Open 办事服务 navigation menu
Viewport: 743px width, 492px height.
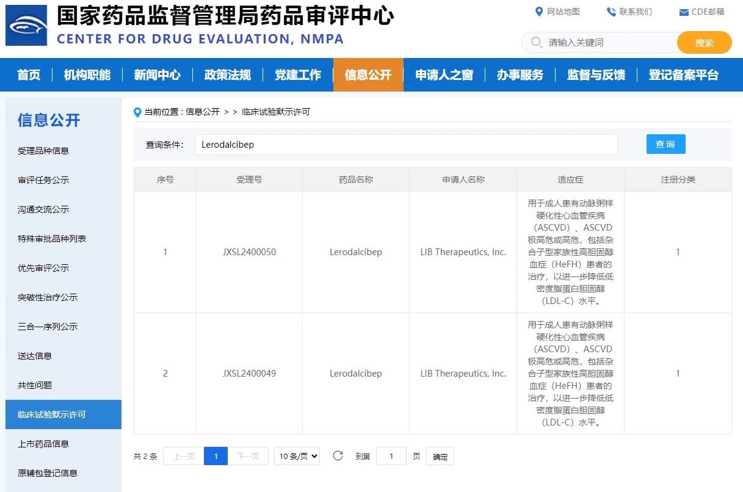520,75
